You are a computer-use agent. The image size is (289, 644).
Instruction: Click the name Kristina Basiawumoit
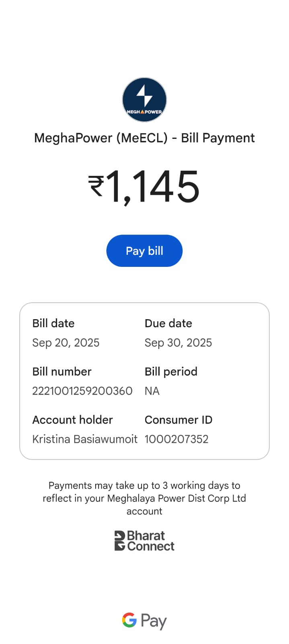85,439
